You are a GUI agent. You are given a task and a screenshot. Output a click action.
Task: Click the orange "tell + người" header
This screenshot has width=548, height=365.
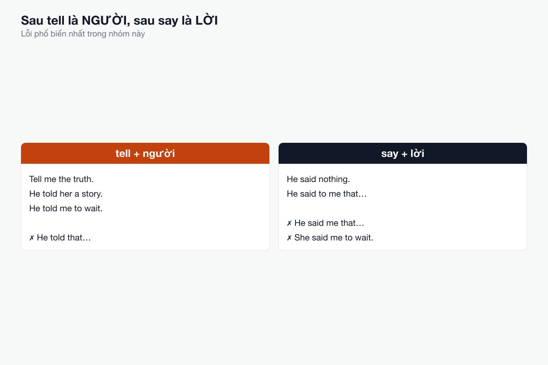tap(145, 153)
